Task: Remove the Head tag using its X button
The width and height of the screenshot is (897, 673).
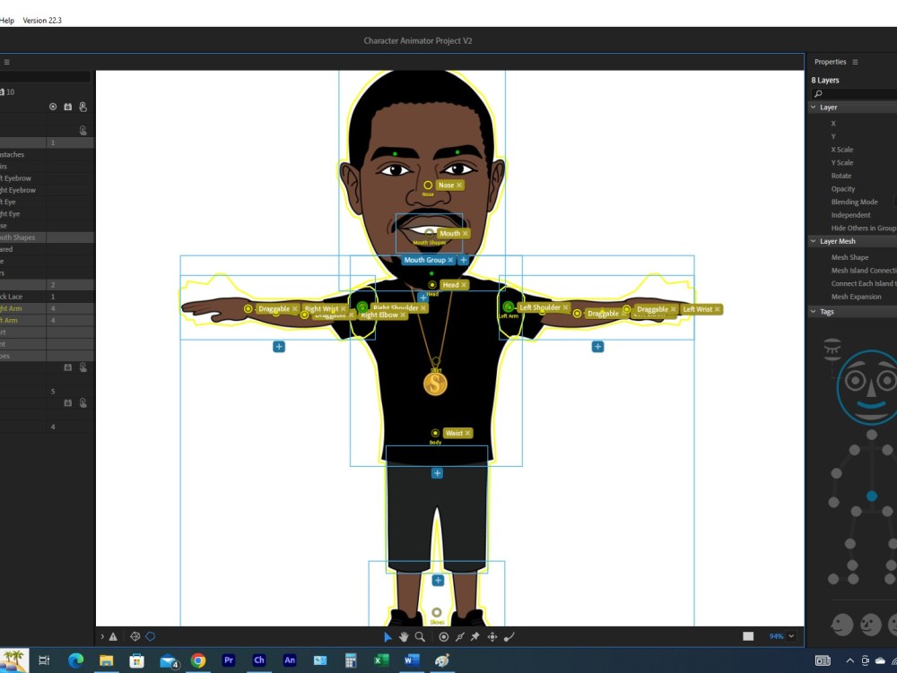Action: click(465, 284)
